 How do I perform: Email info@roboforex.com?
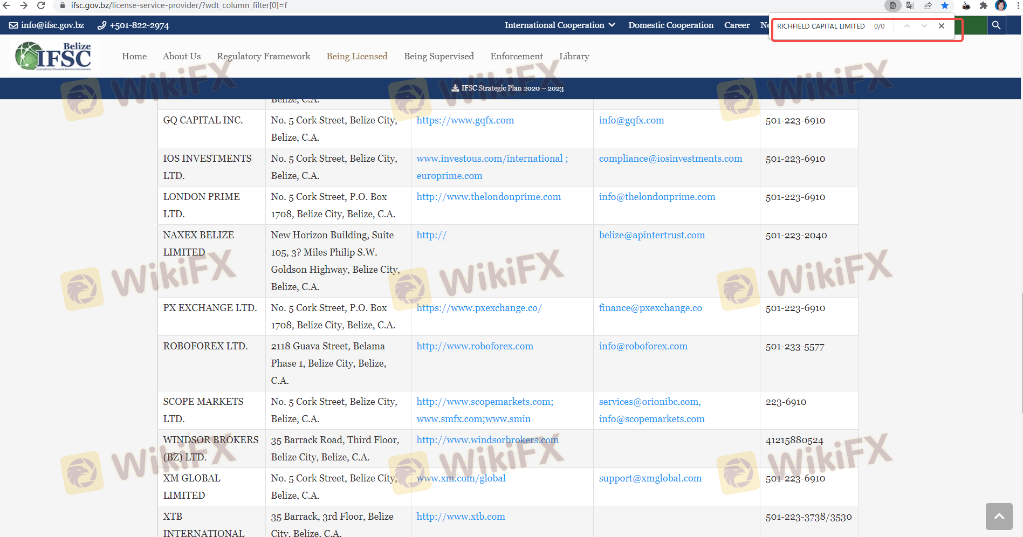pyautogui.click(x=643, y=346)
